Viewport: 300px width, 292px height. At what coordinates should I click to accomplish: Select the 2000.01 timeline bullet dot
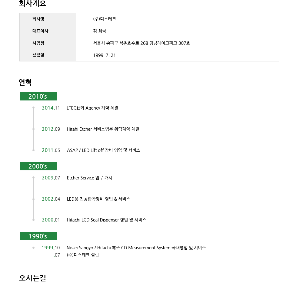click(33, 220)
